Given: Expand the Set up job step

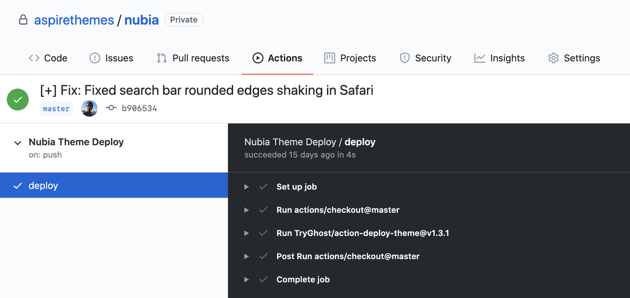Looking at the screenshot, I should [247, 187].
